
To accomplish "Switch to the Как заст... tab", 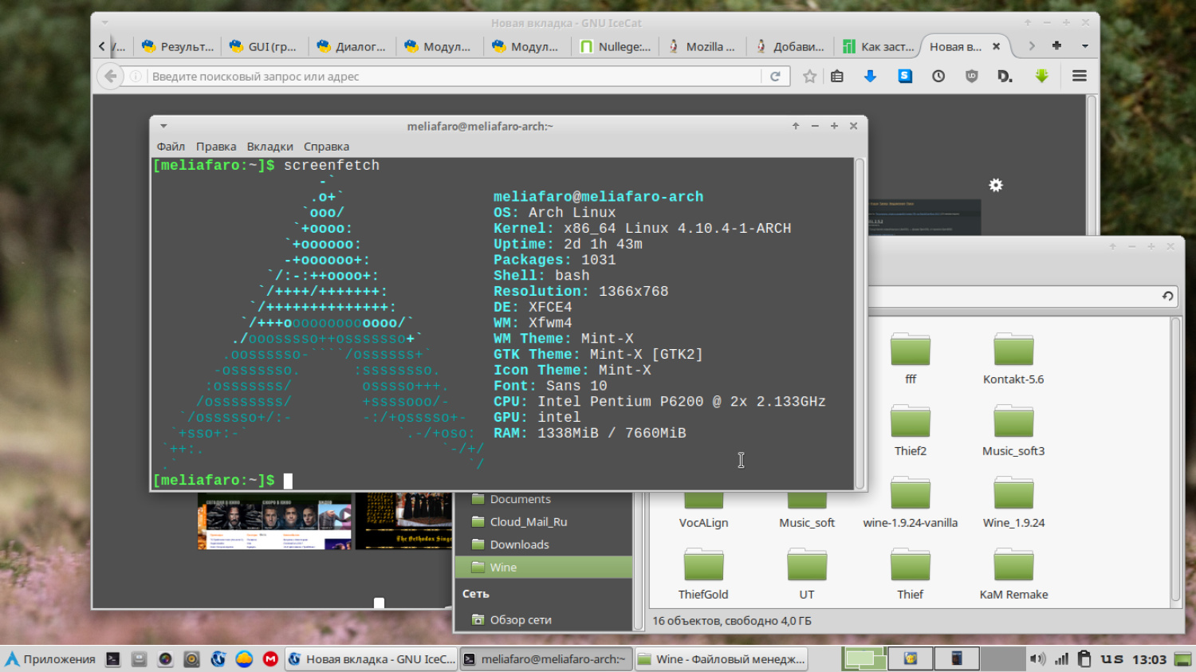I will (878, 46).
